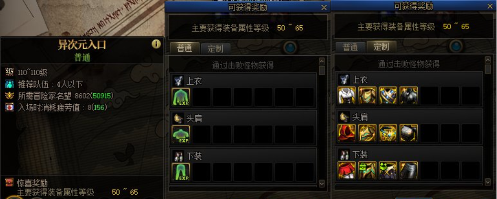Switch to 普通 tab in right reward panel
Image resolution: width=497 pixels, height=199 pixels.
(350, 47)
